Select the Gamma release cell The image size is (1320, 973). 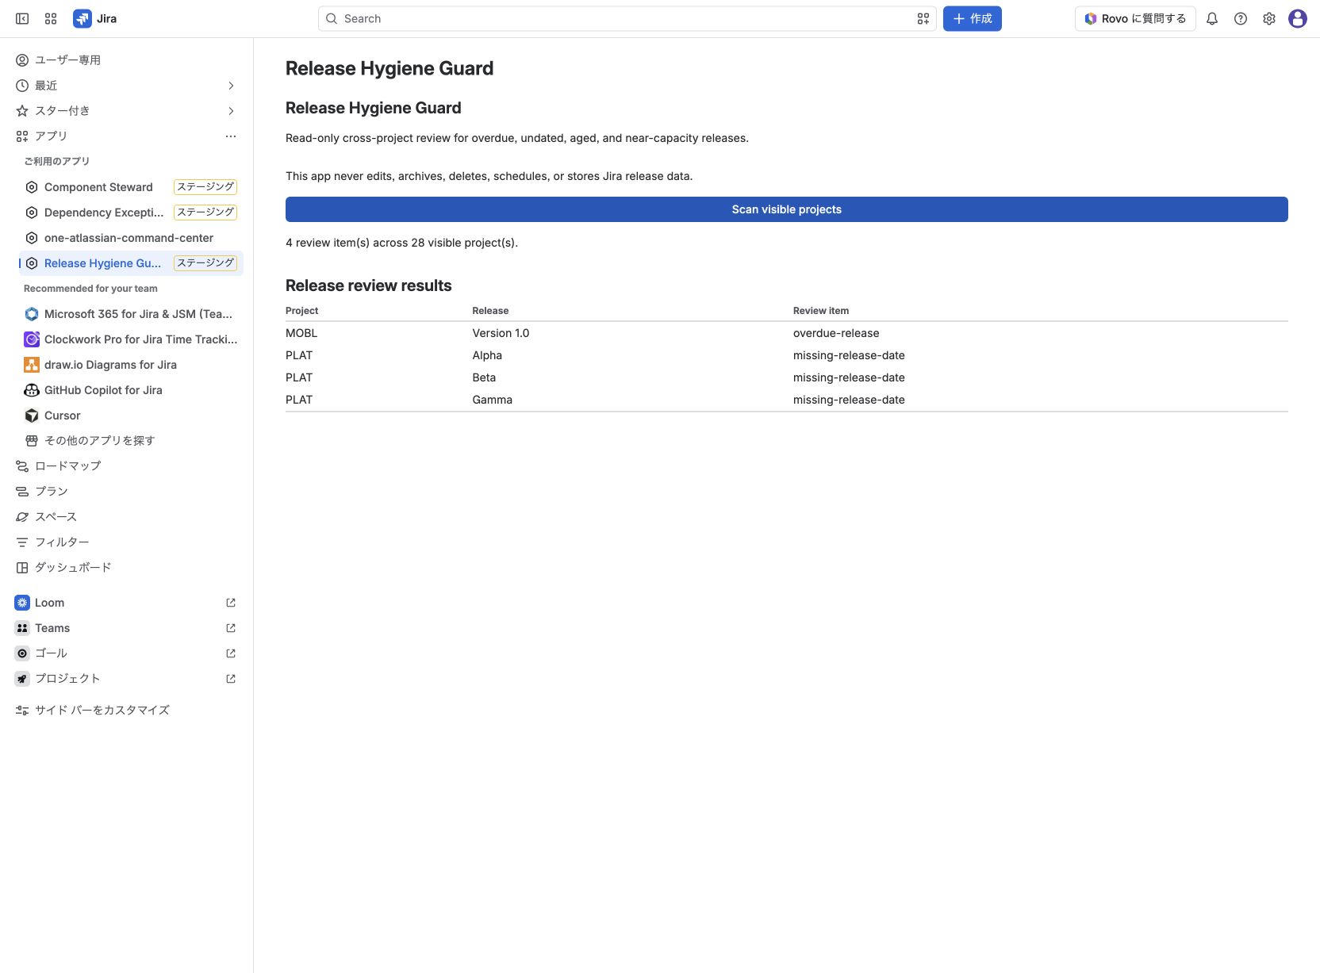coord(492,400)
